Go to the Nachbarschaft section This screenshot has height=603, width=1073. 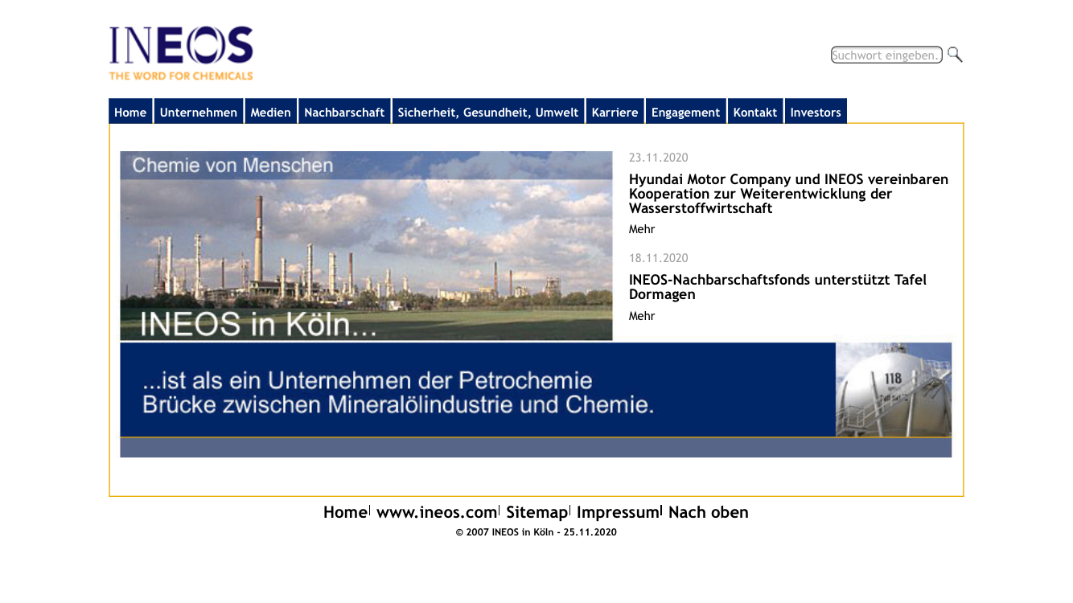point(344,112)
